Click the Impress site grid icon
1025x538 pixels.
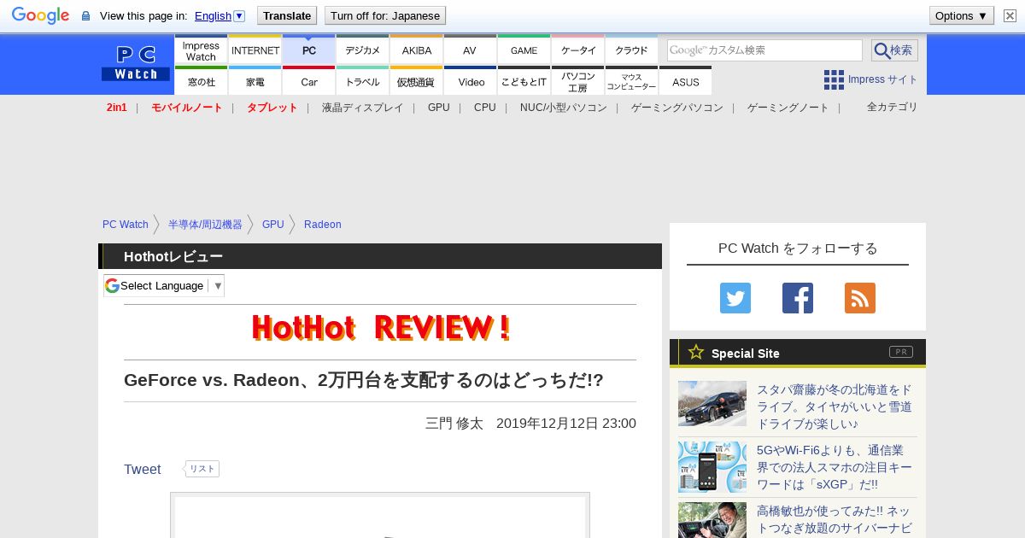[x=834, y=79]
